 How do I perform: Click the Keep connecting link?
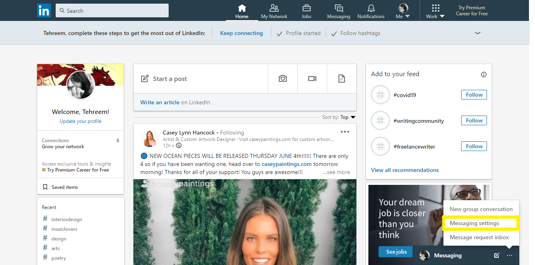point(241,33)
